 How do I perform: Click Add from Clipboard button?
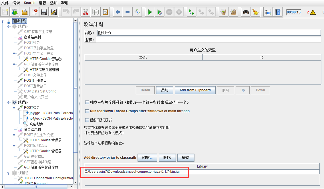click(x=195, y=90)
